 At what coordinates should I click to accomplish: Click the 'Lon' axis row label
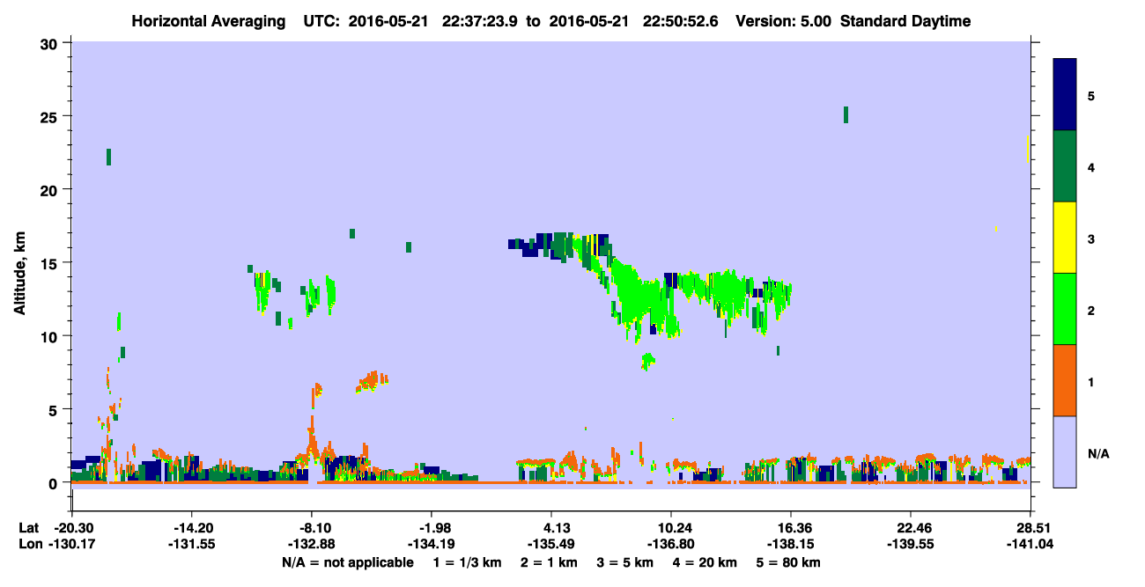pos(29,544)
